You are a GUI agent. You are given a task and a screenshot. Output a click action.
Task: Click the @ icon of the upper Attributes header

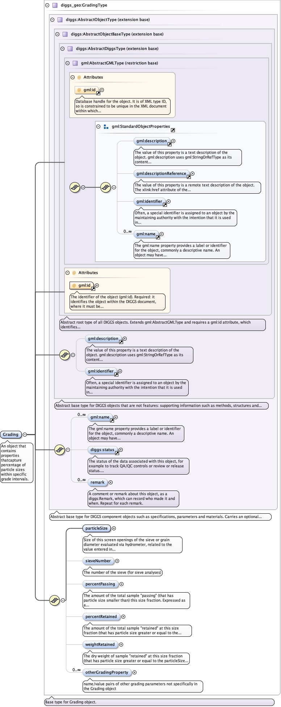(79, 77)
